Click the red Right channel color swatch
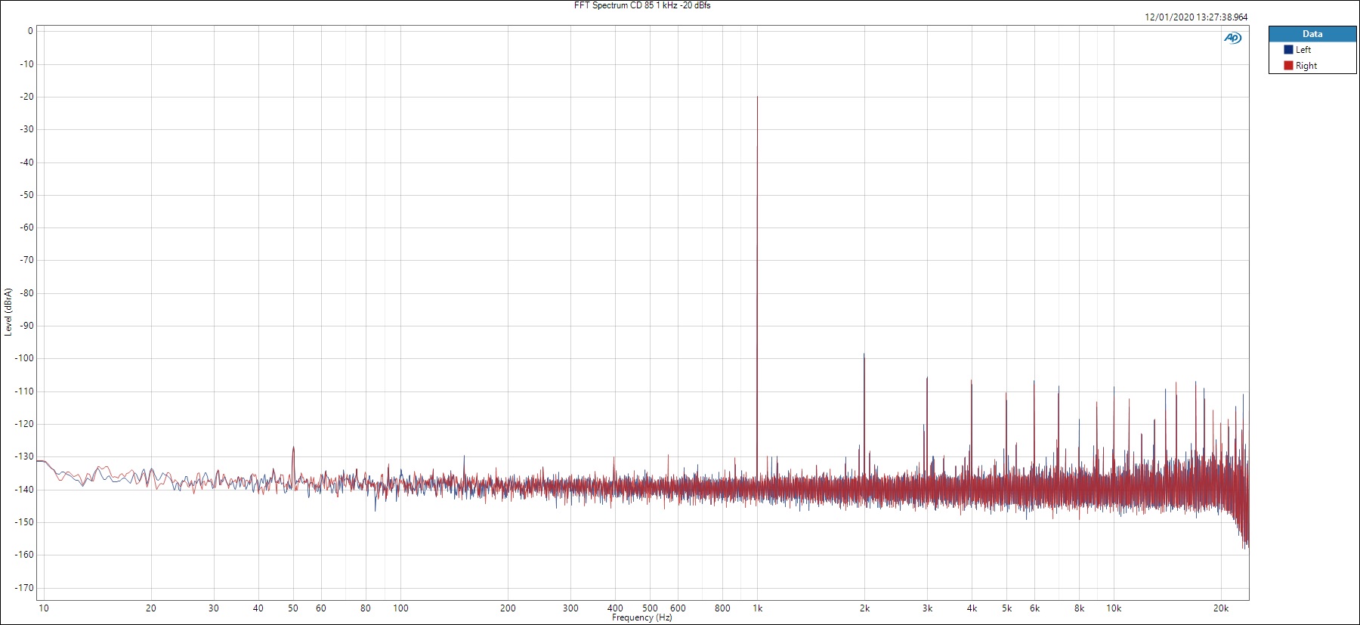 [x=1288, y=66]
